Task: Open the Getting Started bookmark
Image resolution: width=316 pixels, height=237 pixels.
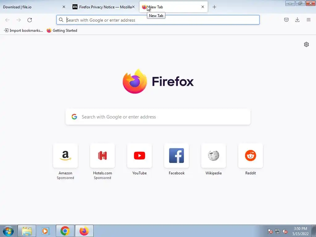Action: (x=62, y=31)
